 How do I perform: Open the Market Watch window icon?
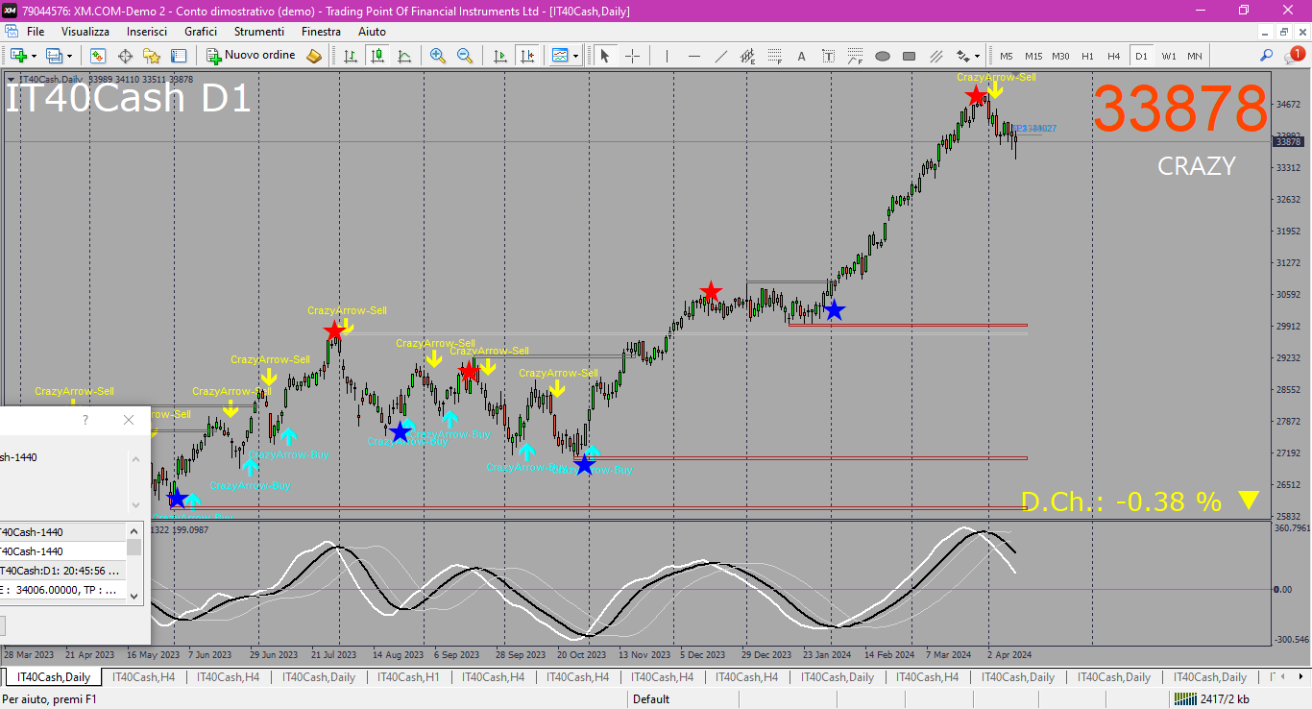[x=98, y=56]
